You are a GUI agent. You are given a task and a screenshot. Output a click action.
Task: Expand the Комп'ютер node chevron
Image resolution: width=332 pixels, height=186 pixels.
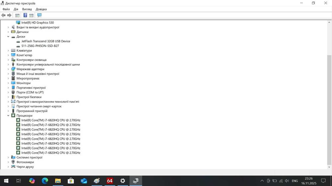coord(8,55)
